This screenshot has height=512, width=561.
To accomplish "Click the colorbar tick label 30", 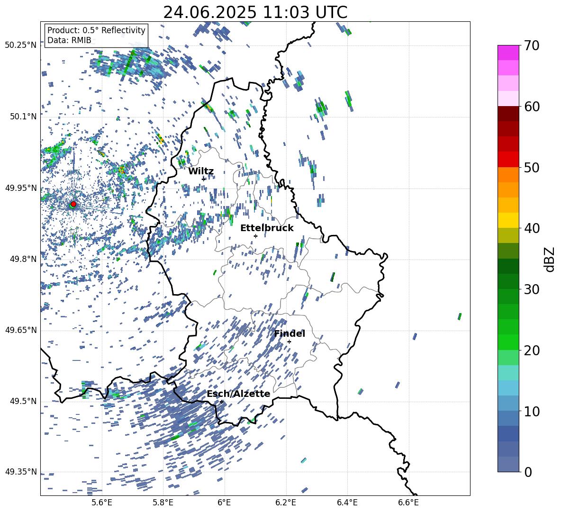I will (532, 289).
